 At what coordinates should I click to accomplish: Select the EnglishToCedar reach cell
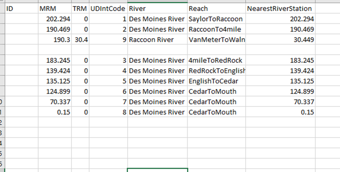pyautogui.click(x=217, y=81)
